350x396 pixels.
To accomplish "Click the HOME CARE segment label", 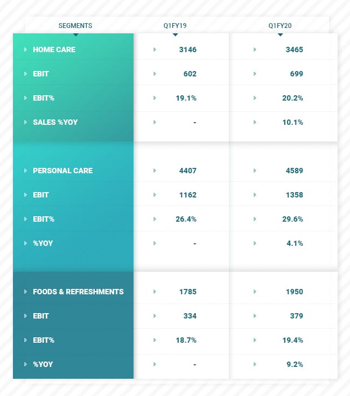I will (54, 49).
